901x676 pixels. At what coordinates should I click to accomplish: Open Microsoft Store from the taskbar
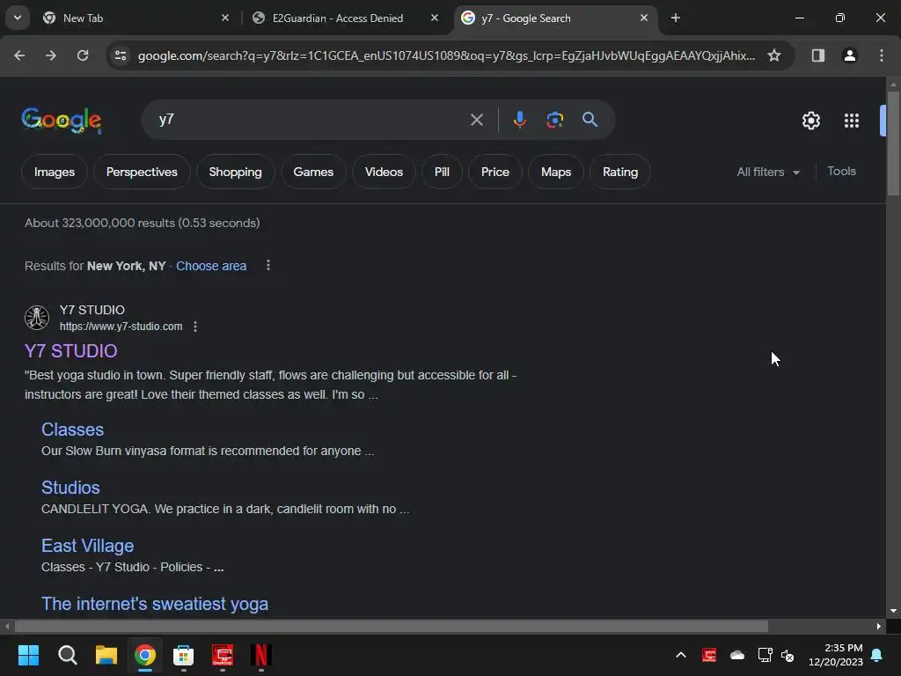pos(183,655)
